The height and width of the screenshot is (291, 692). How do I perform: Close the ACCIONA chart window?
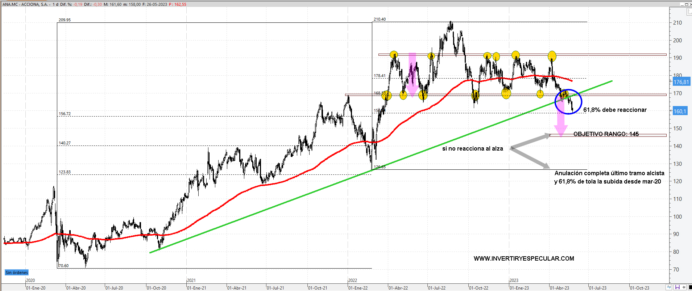[690, 4]
